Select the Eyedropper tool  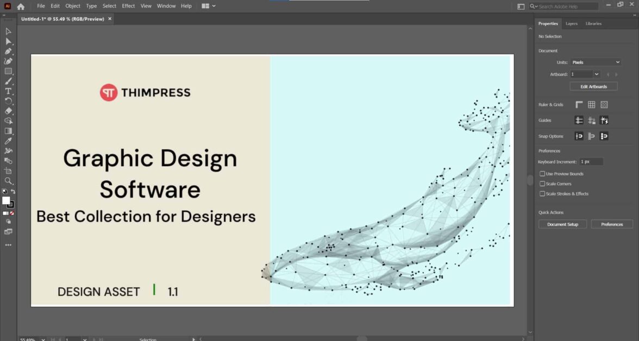pyautogui.click(x=8, y=141)
